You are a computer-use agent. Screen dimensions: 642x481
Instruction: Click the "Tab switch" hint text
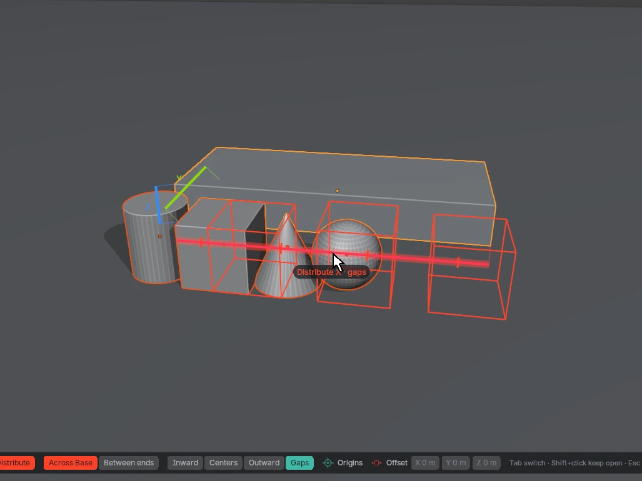[528, 463]
